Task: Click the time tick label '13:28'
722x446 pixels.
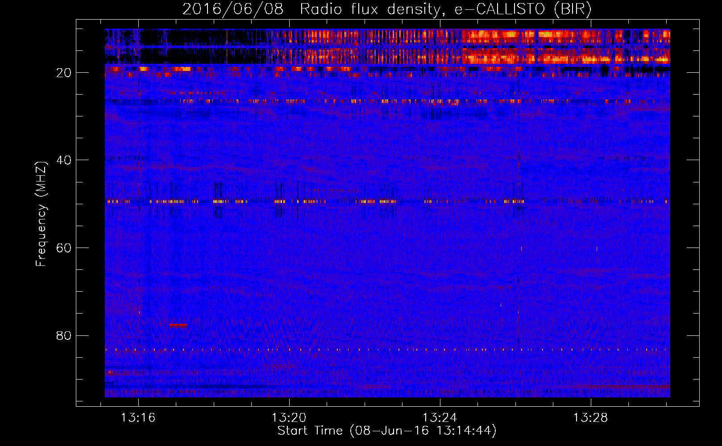Action: 591,418
